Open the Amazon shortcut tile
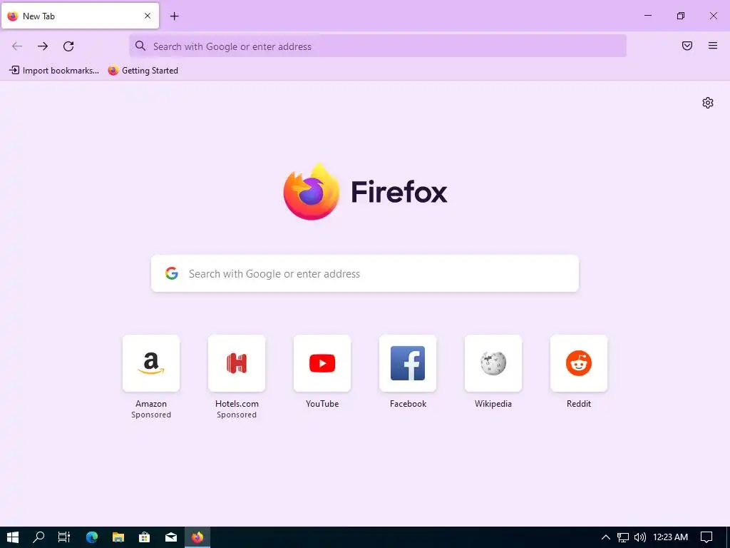The height and width of the screenshot is (548, 730). click(151, 363)
